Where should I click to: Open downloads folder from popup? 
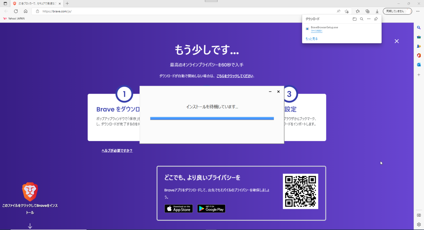click(x=354, y=19)
